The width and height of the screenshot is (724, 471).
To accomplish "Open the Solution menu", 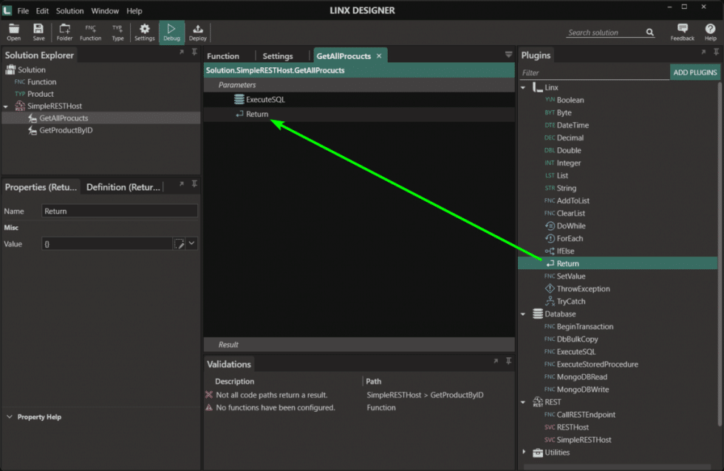I will pyautogui.click(x=69, y=10).
